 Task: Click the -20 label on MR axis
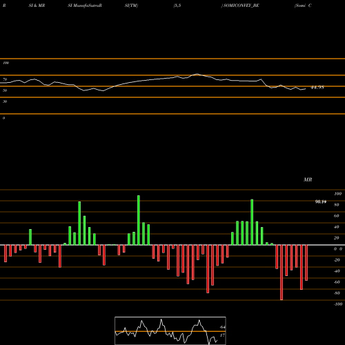337,260
